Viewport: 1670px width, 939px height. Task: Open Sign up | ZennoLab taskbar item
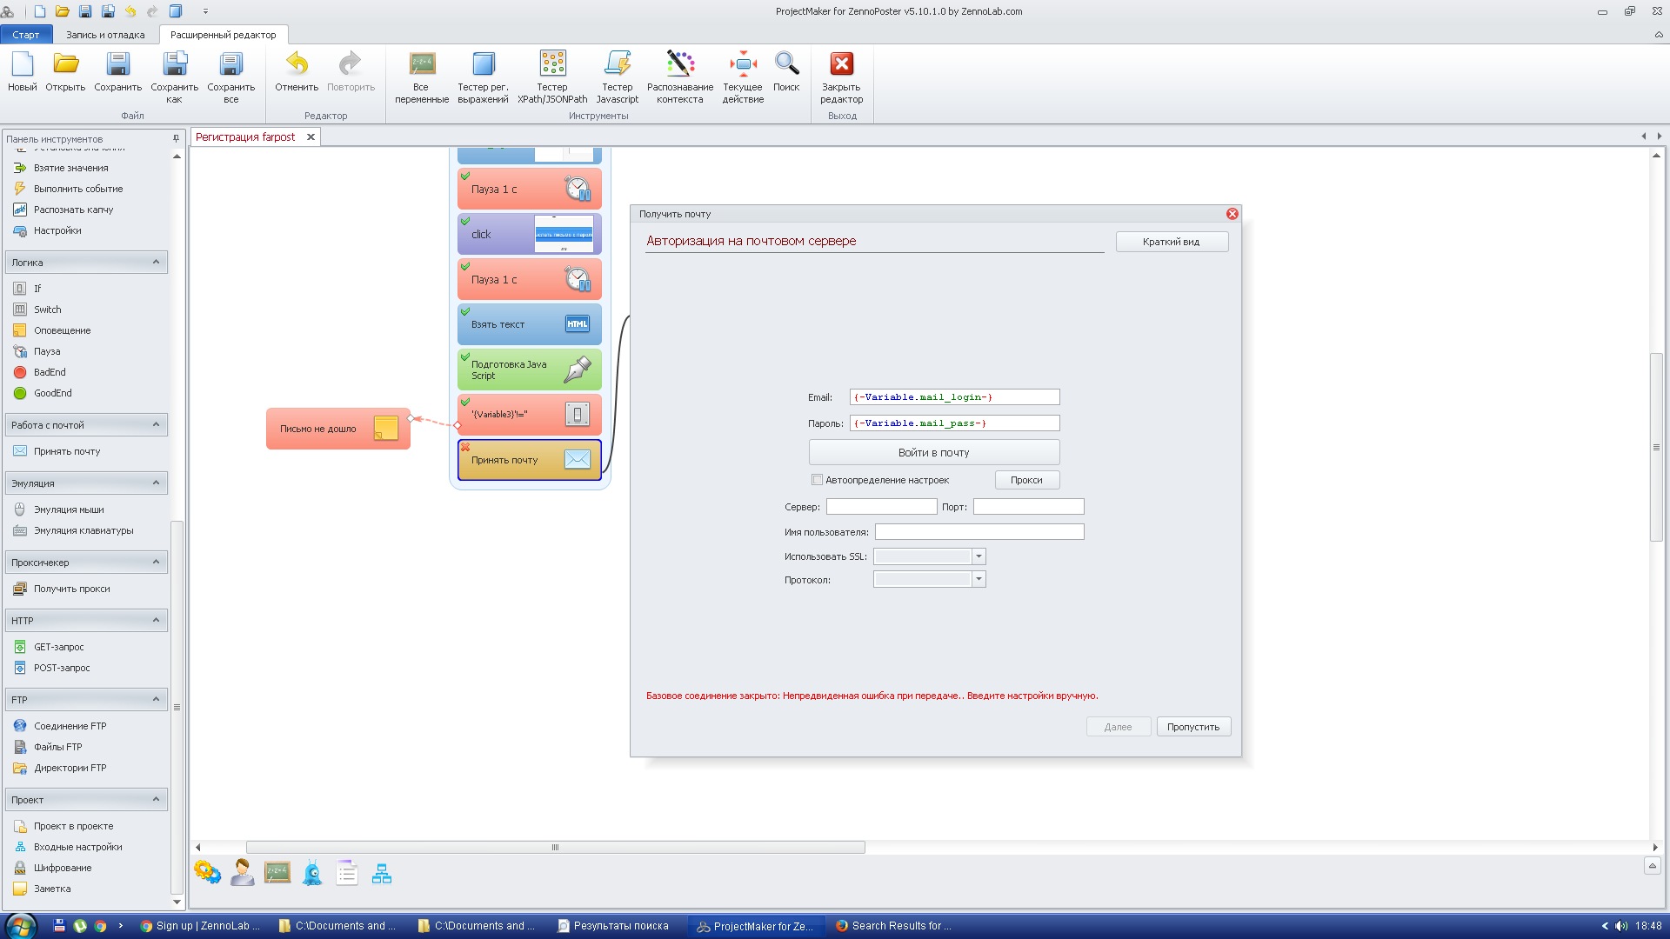pyautogui.click(x=201, y=926)
